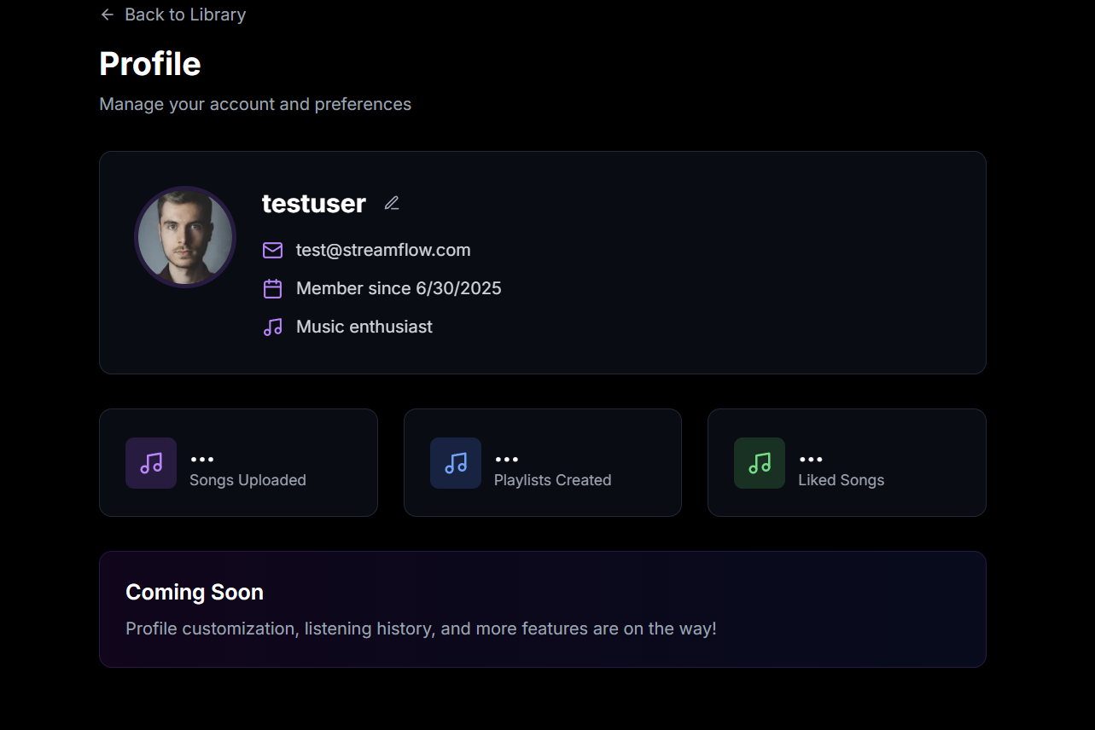Click the back arrow icon beside Back to Library
Viewport: 1095px width, 730px height.
(107, 14)
